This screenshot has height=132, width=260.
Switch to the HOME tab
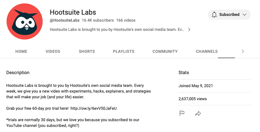[x=21, y=52]
